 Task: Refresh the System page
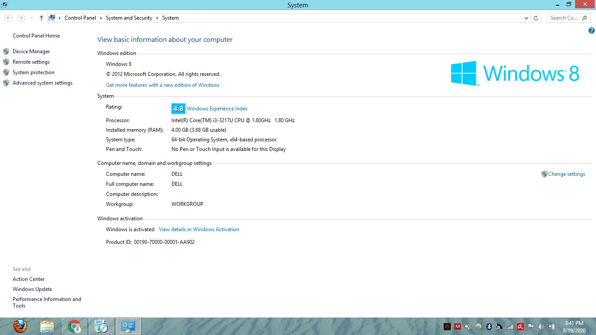point(536,18)
